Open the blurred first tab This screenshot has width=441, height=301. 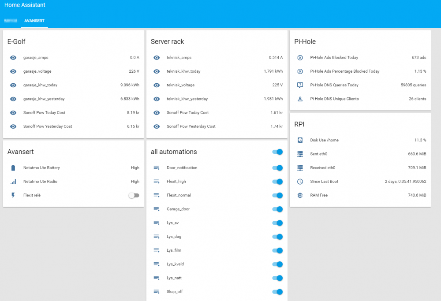tap(11, 21)
